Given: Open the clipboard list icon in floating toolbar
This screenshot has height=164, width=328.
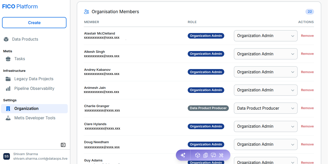Looking at the screenshot, I should pyautogui.click(x=205, y=155).
